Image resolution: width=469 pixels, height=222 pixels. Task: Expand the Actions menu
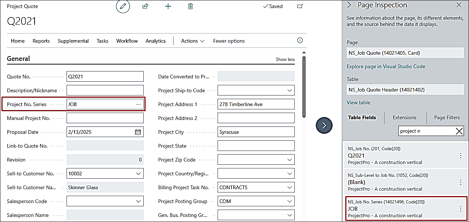coord(193,41)
